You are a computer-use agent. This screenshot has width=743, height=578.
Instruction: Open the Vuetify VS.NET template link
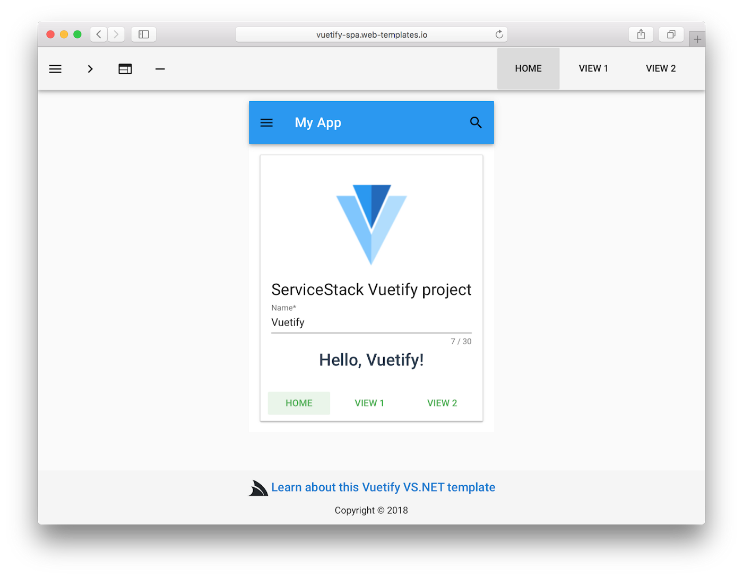coord(383,487)
